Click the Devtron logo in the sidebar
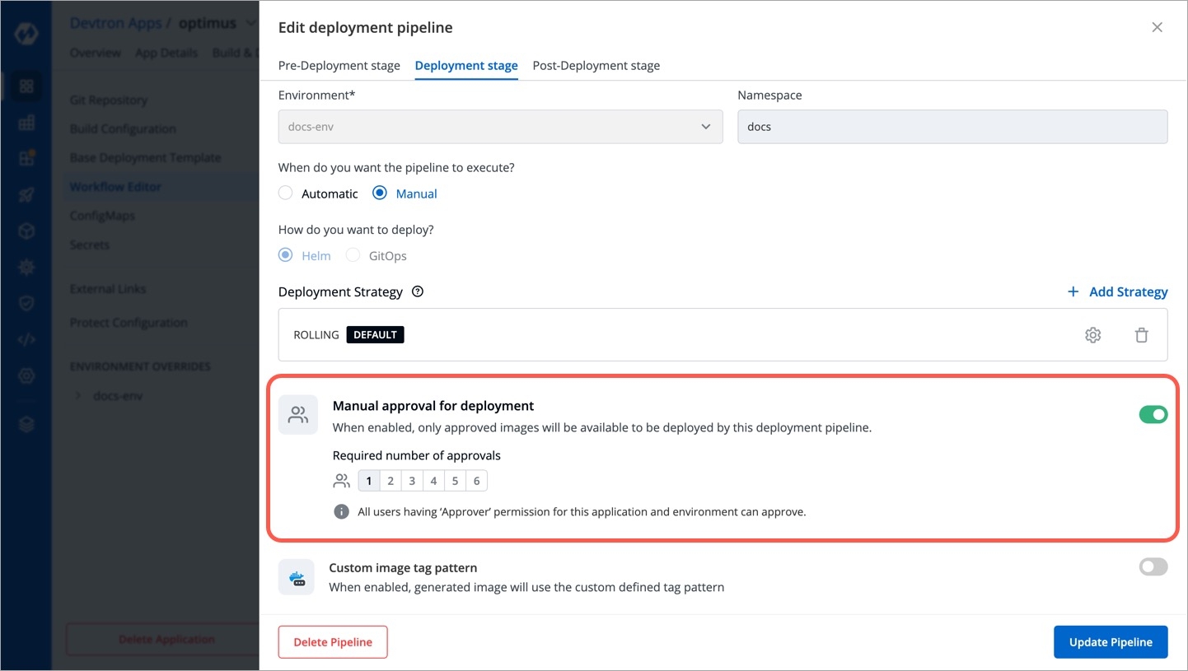The image size is (1188, 671). [26, 35]
